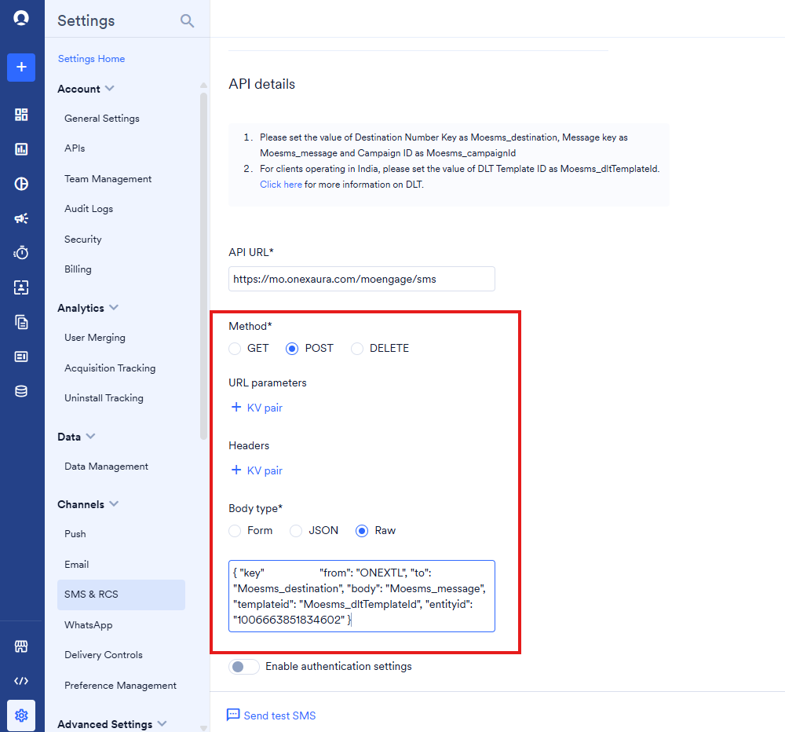Open the stopwatch flows icon

click(x=21, y=253)
